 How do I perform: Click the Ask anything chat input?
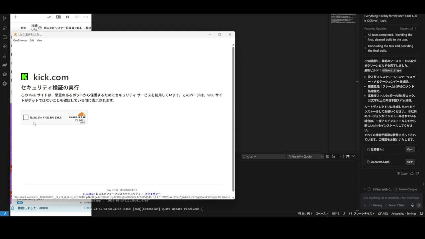tap(391, 198)
